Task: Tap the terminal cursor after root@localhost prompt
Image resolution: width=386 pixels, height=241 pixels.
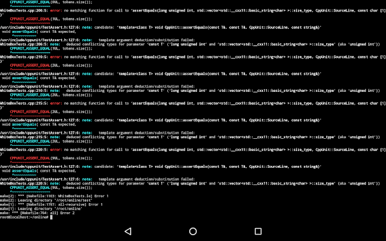Action: point(51,217)
